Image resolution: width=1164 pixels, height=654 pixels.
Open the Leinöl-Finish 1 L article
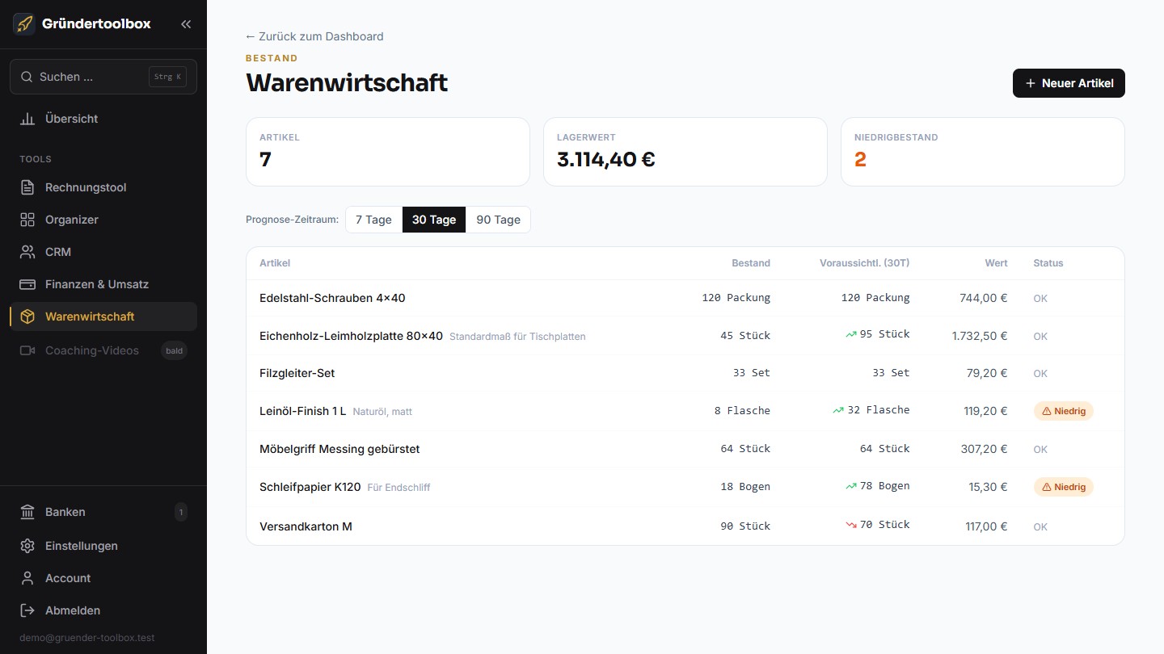click(x=685, y=411)
